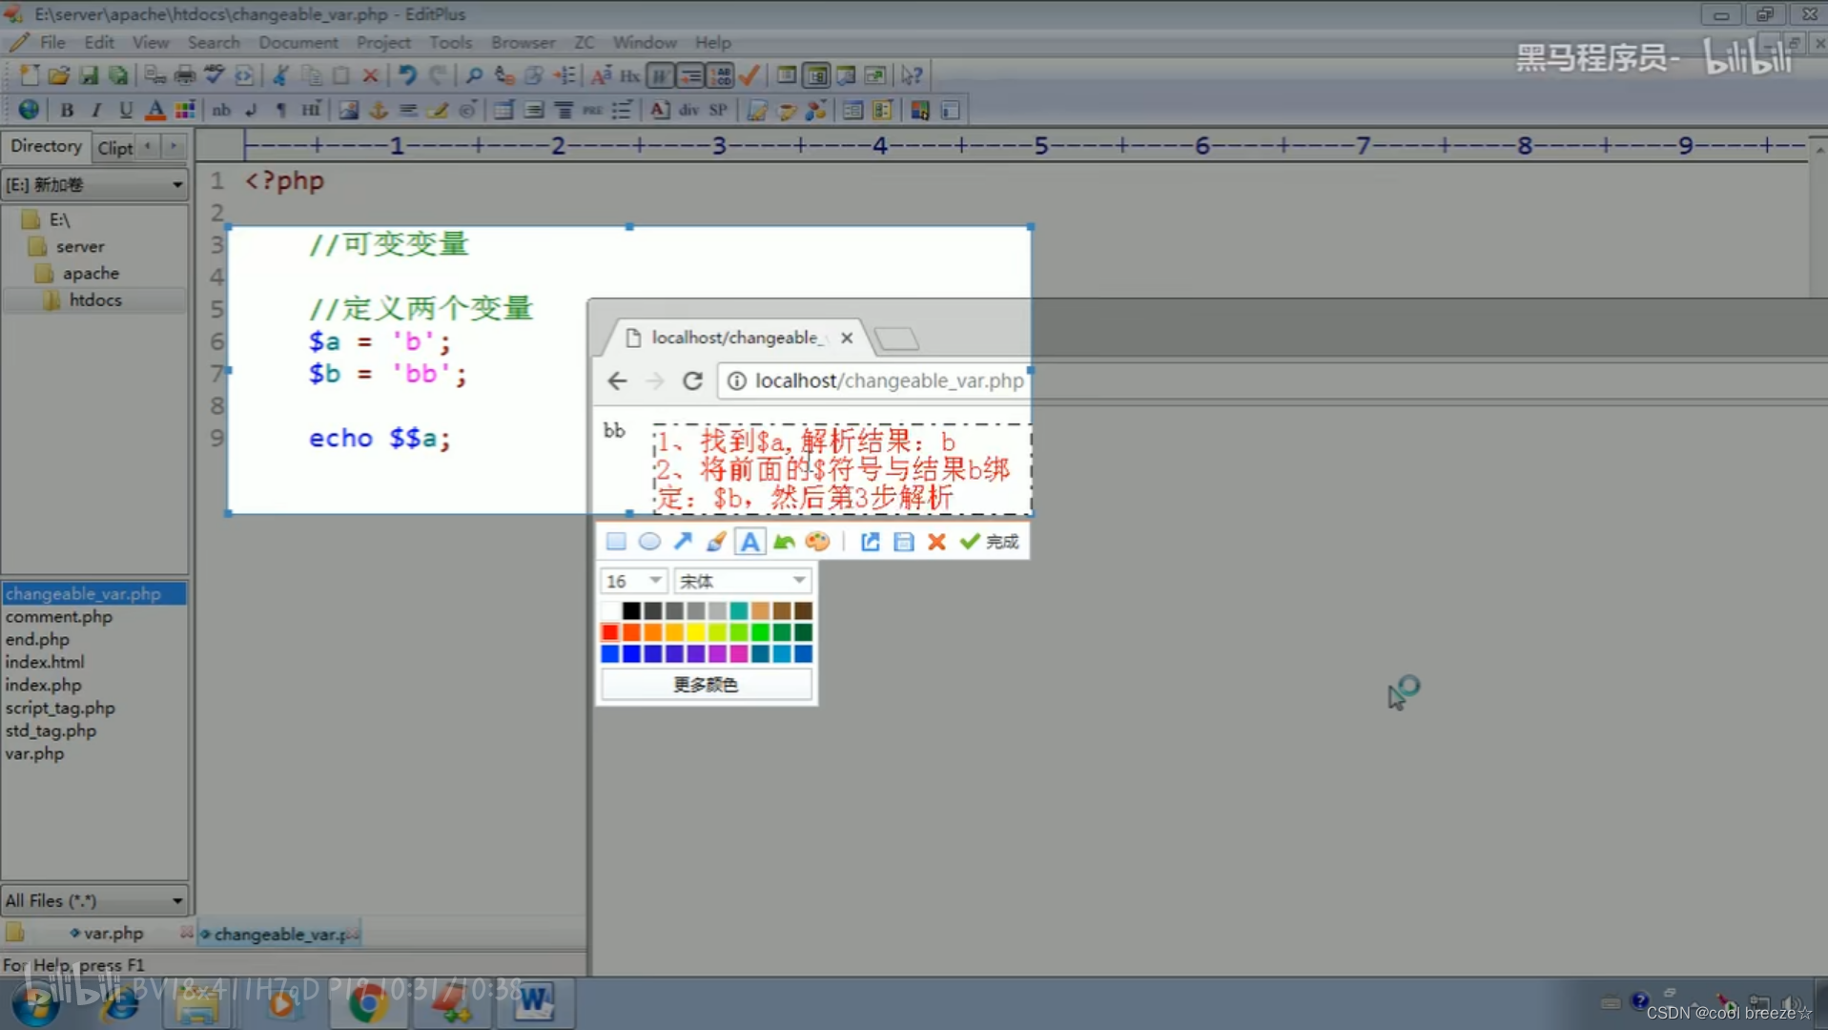
Task: Click the browser address bar localhost/changeable_var.php
Action: (889, 381)
